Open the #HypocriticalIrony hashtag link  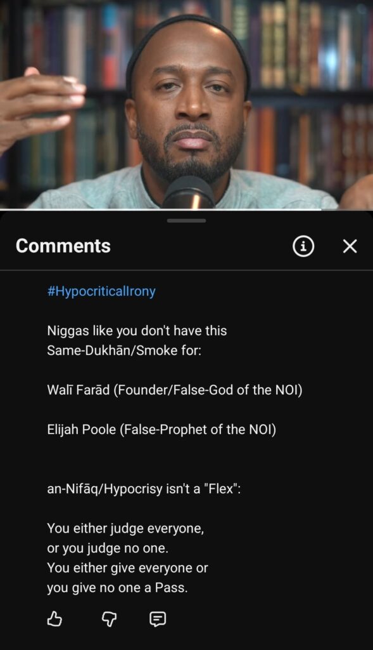101,291
